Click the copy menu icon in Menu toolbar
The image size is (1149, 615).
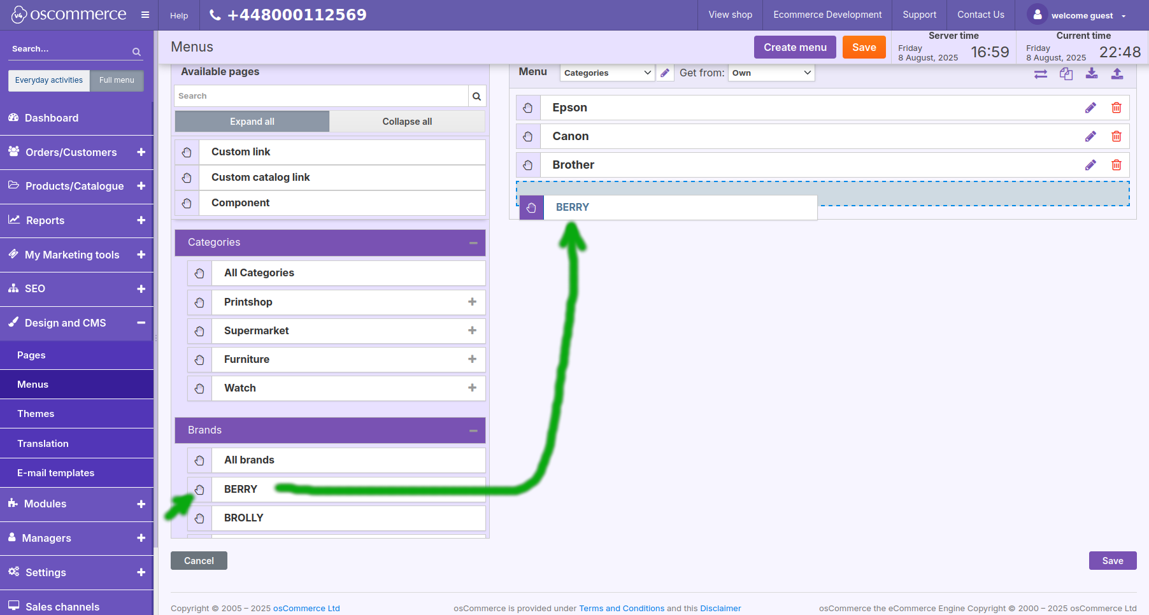pyautogui.click(x=1066, y=74)
